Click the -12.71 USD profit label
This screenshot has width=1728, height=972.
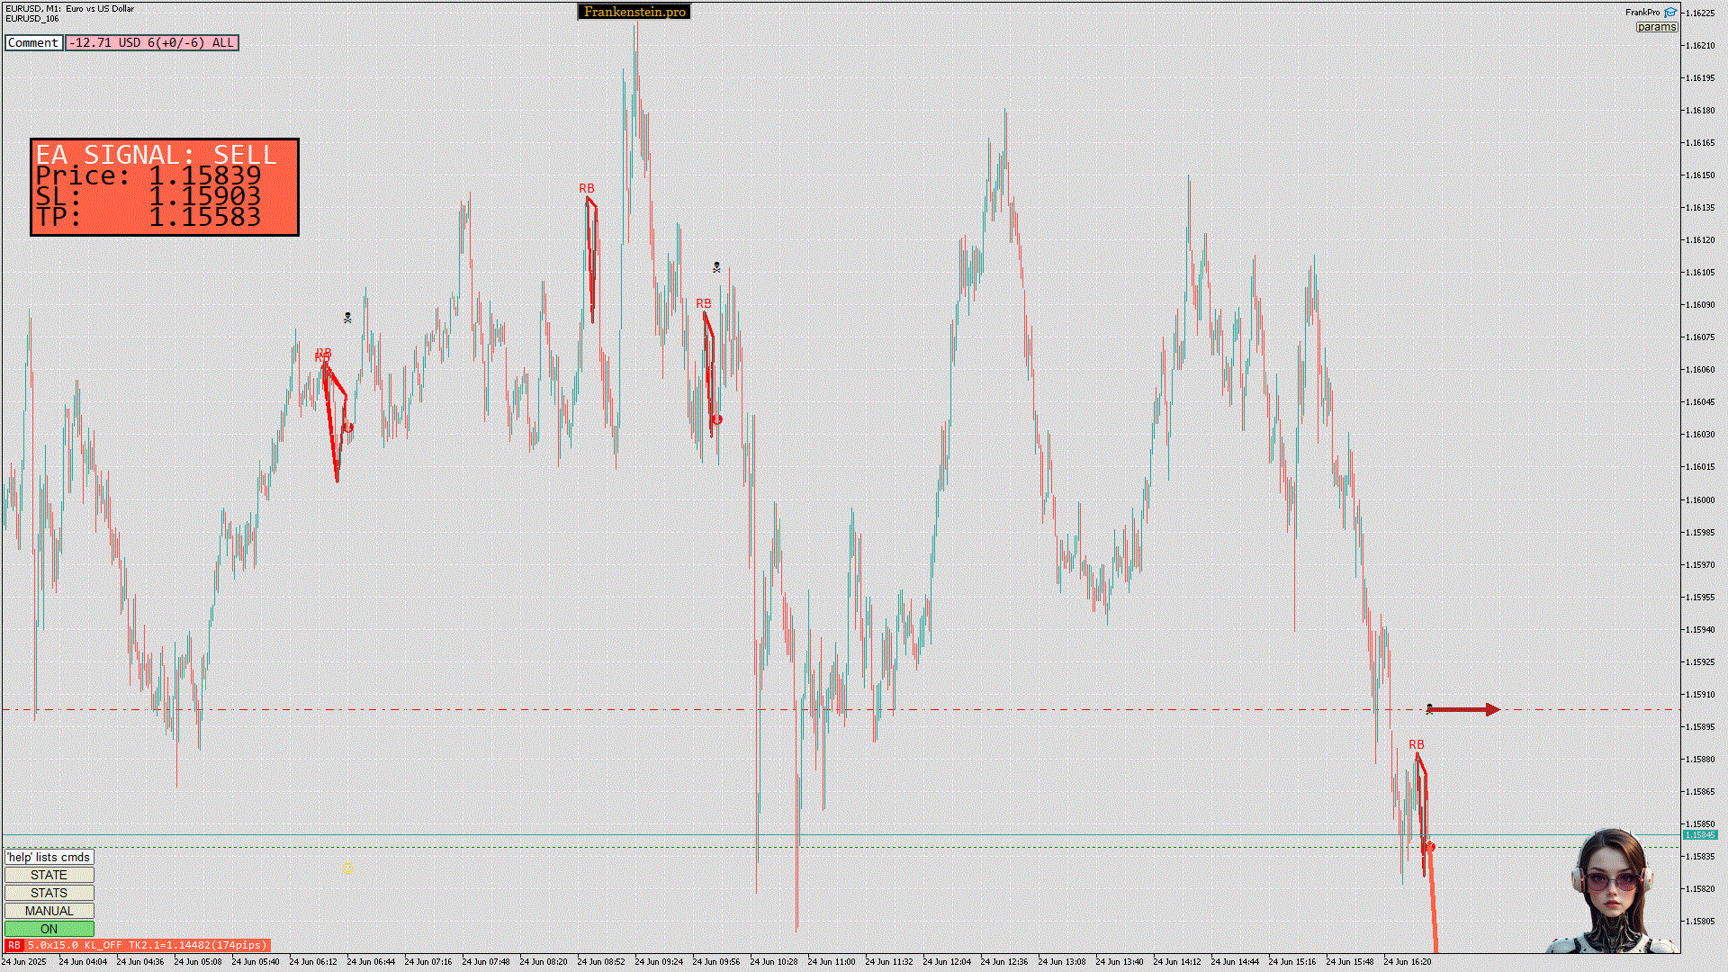point(151,43)
